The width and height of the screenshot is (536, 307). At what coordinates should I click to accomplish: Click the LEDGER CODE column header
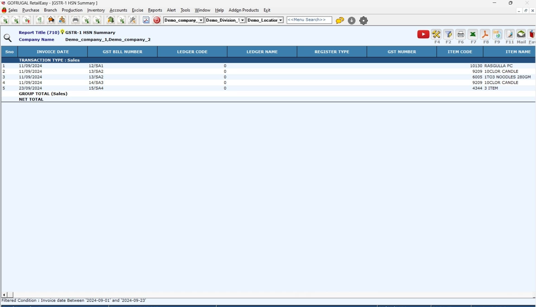point(192,52)
